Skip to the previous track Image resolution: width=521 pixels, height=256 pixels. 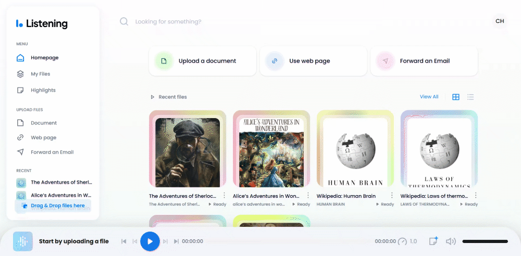[123, 241]
